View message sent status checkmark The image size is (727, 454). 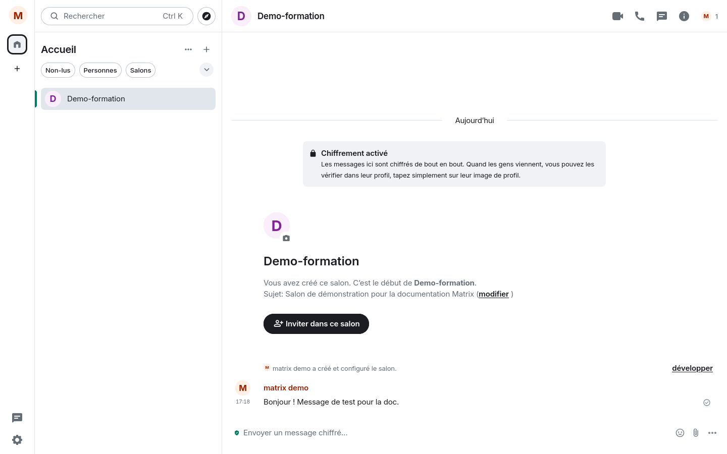click(707, 403)
